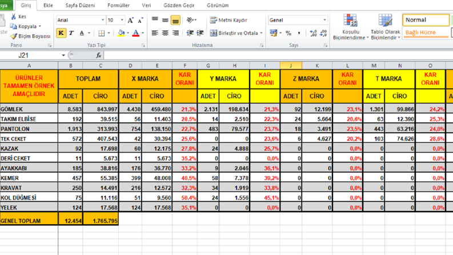This screenshot has width=453, height=255.
Task: Click the fill color bucket icon
Action: (121, 33)
